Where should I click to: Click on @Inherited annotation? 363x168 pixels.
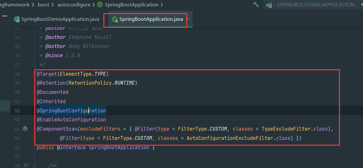pos(51,102)
